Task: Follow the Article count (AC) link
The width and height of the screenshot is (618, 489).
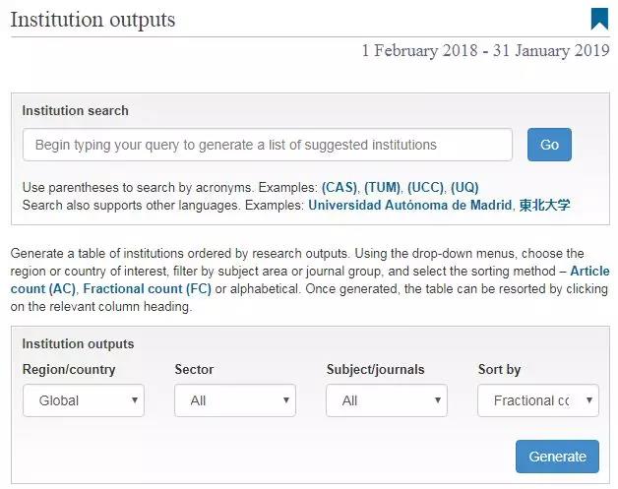Action: click(x=590, y=272)
